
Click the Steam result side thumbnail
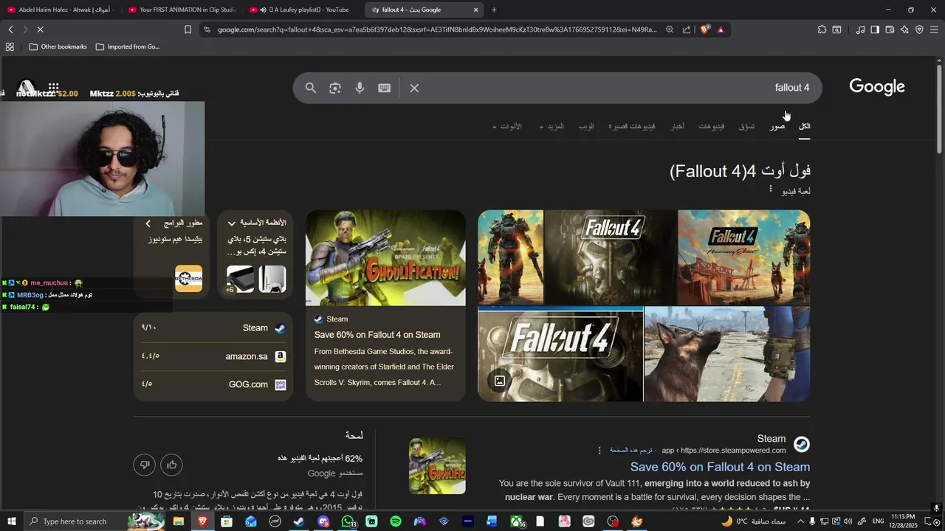pyautogui.click(x=437, y=466)
